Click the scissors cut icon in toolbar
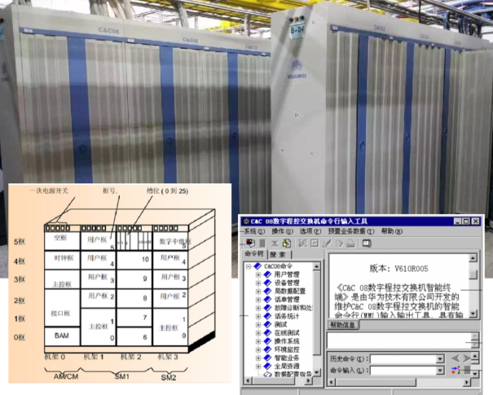The height and width of the screenshot is (395, 493). click(x=275, y=243)
